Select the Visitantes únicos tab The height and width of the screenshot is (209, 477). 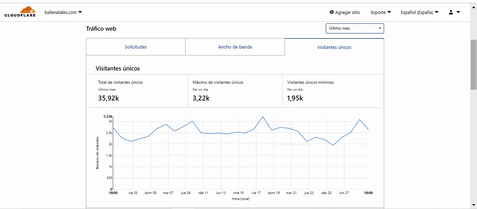[x=334, y=47]
